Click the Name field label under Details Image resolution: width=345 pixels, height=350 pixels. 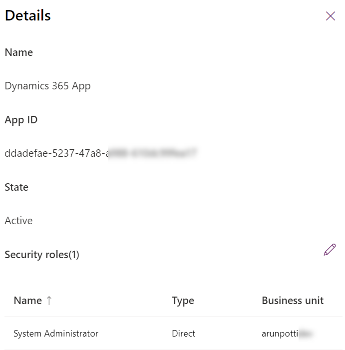(19, 52)
